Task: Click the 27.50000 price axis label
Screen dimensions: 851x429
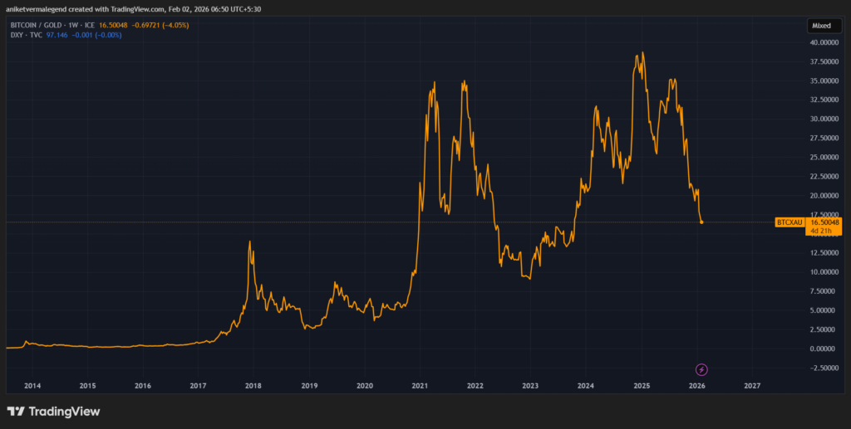Action: click(x=824, y=138)
